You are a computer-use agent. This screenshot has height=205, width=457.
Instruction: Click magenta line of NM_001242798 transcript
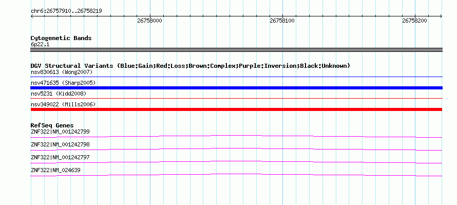point(236,149)
